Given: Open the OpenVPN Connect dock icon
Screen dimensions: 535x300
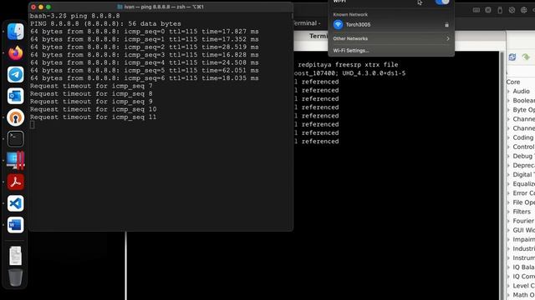Looking at the screenshot, I should [15, 117].
